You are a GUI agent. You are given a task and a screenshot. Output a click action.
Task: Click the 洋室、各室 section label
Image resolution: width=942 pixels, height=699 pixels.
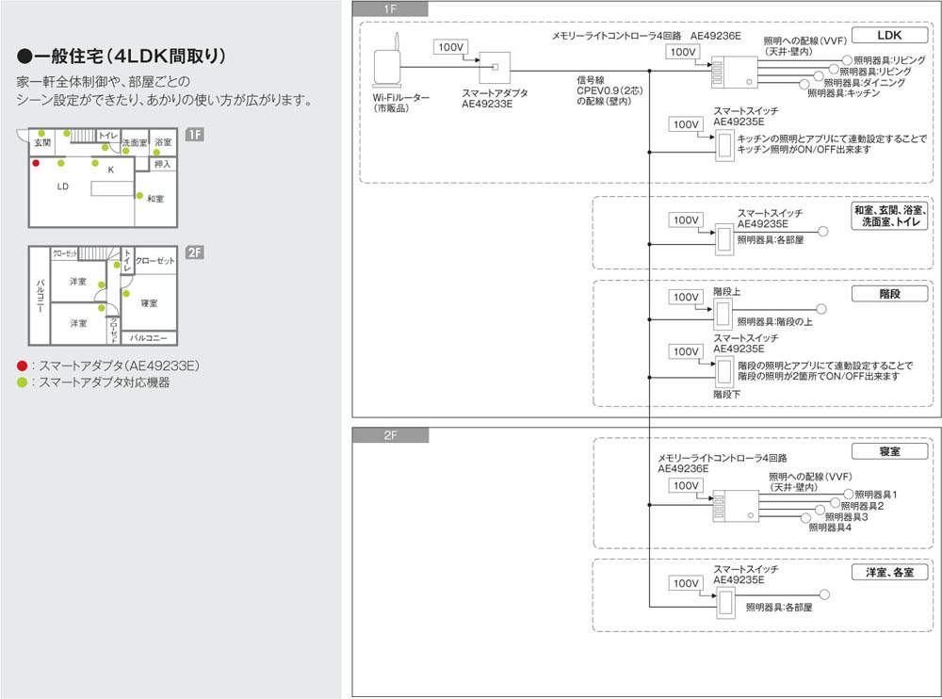(x=890, y=572)
